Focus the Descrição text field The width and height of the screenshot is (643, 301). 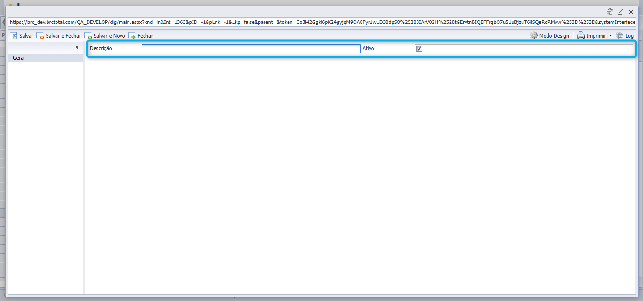coord(251,48)
